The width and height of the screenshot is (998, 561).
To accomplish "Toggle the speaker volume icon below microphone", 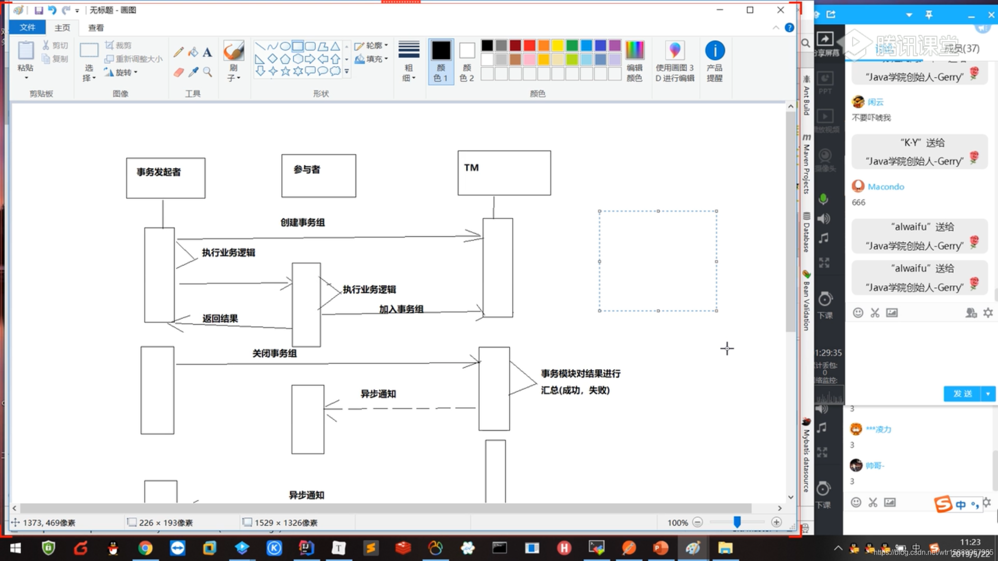I will point(824,219).
